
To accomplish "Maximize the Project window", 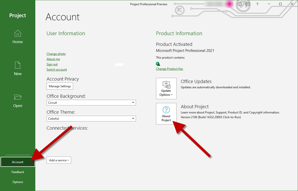I will coord(280,4).
